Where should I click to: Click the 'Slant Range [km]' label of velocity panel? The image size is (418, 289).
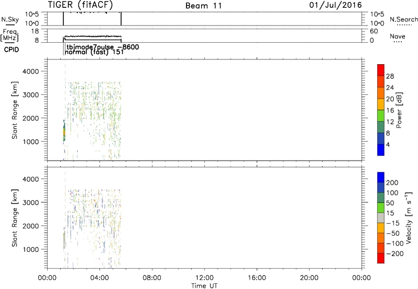15,218
